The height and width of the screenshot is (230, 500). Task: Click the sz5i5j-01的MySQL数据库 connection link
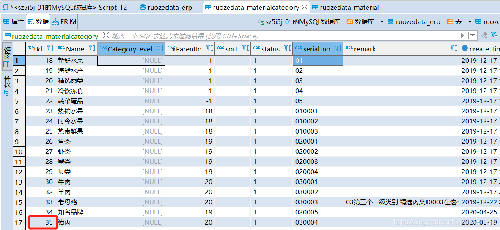[302, 21]
